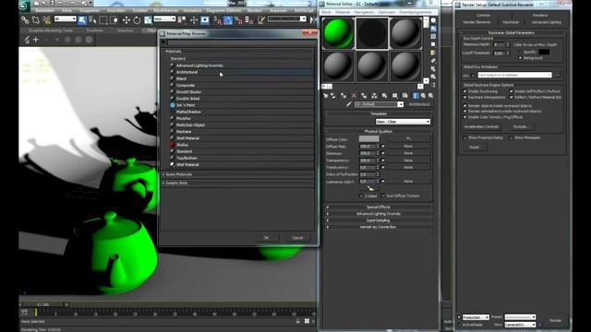Click Cancel in Material/Map Browser
Image resolution: width=591 pixels, height=332 pixels.
click(x=297, y=238)
